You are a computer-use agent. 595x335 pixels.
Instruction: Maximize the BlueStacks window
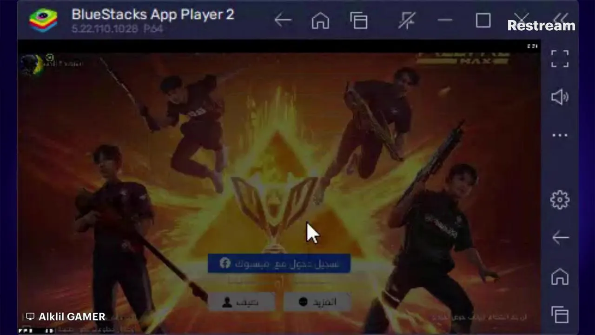tap(483, 20)
